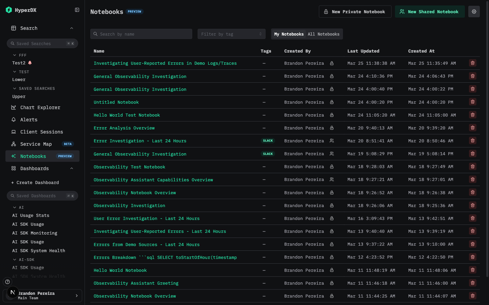The width and height of the screenshot is (489, 305).
Task: Open AI SDK Monitoring dashboard
Action: pyautogui.click(x=35, y=233)
